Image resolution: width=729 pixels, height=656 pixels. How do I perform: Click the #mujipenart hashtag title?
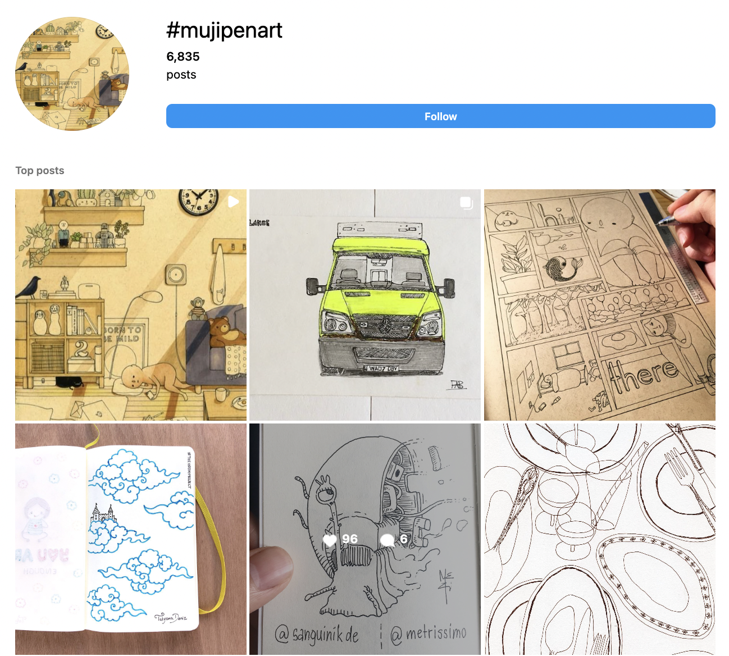pyautogui.click(x=224, y=30)
